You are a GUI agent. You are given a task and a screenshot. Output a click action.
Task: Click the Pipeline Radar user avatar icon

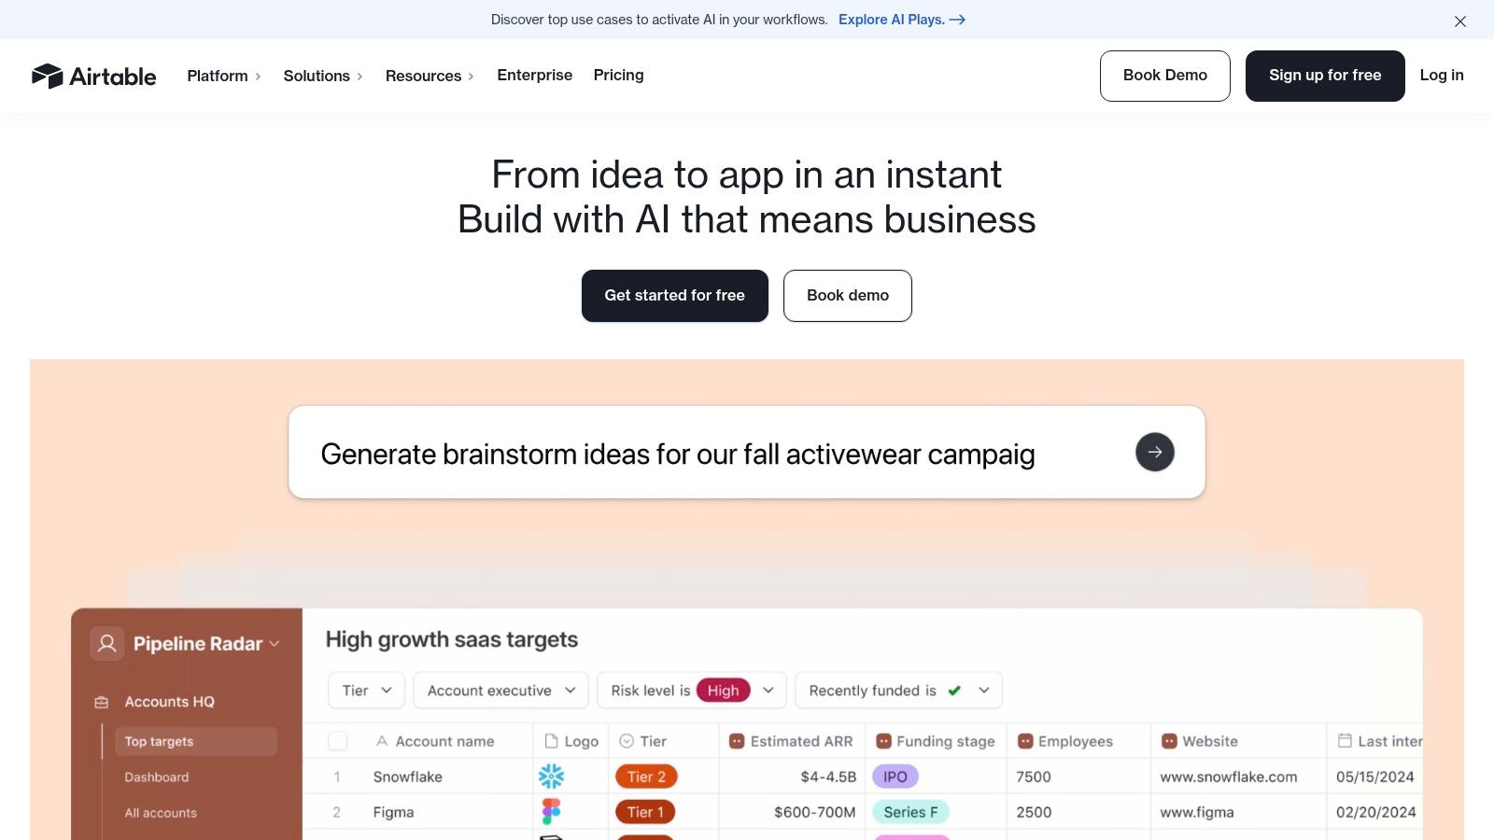pyautogui.click(x=107, y=643)
